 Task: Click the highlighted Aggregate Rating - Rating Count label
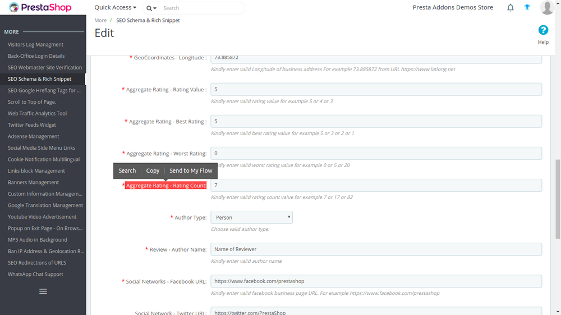(x=166, y=185)
